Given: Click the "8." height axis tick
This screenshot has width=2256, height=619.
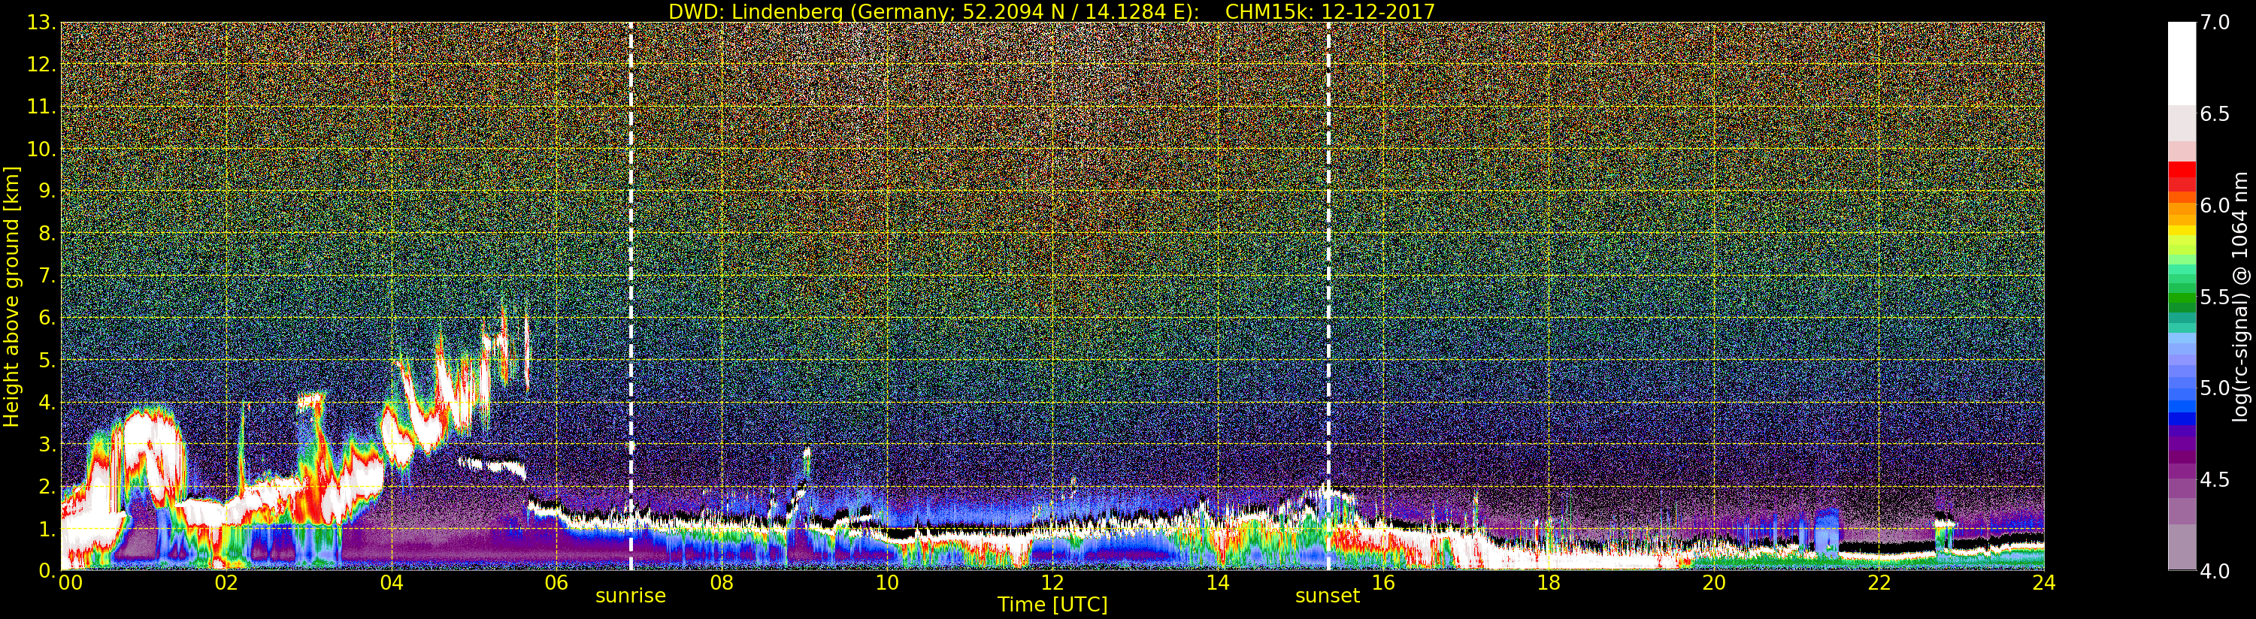Looking at the screenshot, I should click(x=47, y=234).
